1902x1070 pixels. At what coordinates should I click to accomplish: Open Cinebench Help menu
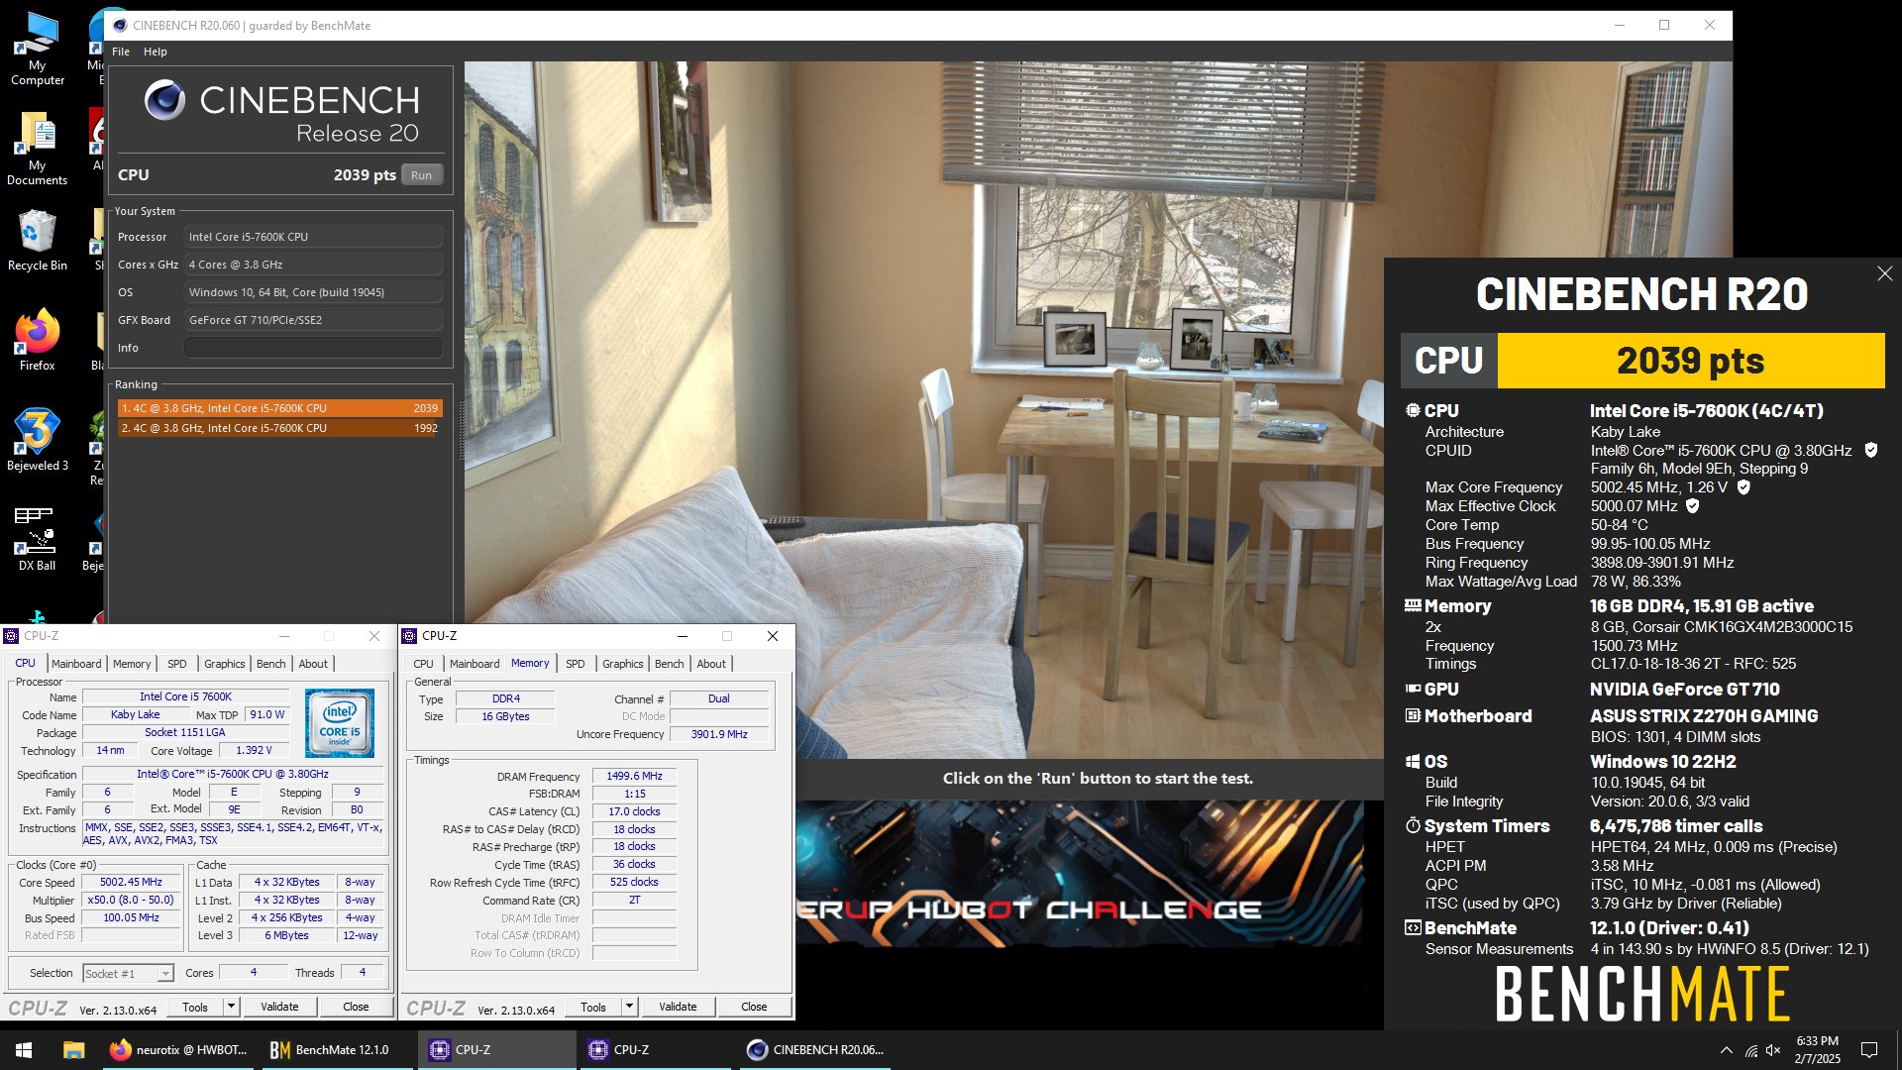156,52
